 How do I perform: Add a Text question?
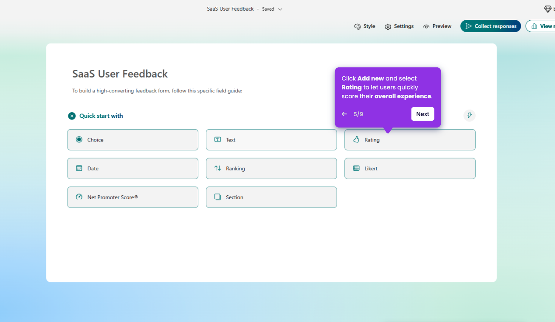coord(271,140)
